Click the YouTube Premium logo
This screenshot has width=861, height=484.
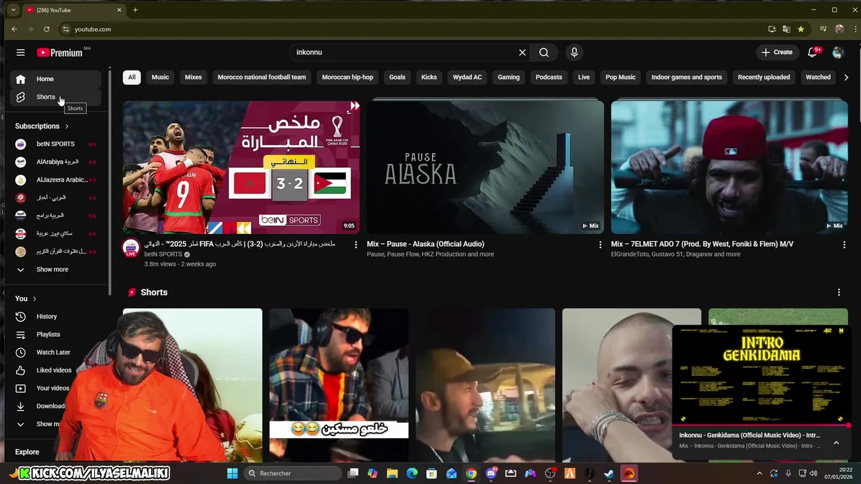click(60, 52)
